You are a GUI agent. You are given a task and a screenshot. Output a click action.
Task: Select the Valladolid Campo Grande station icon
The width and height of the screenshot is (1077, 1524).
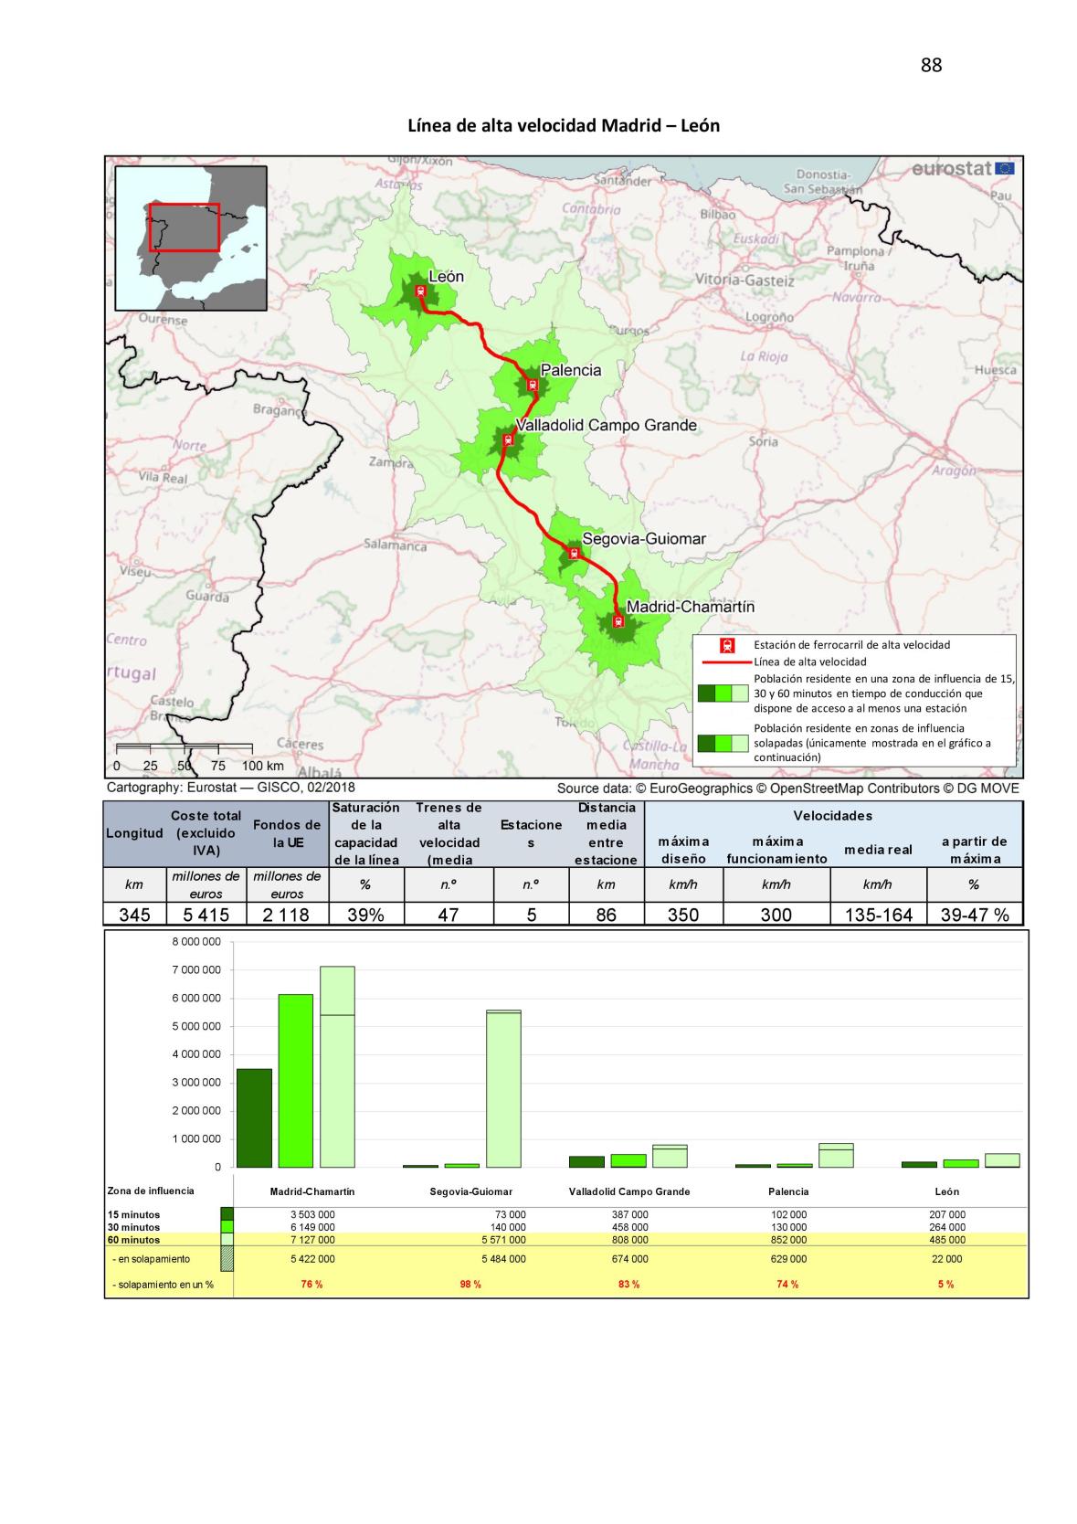click(509, 439)
